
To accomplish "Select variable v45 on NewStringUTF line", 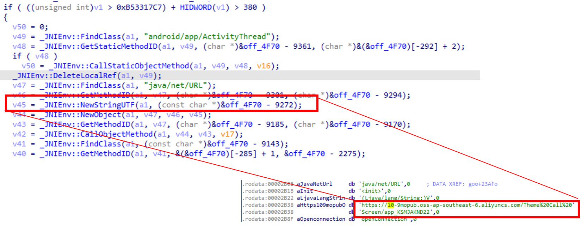I will point(19,105).
